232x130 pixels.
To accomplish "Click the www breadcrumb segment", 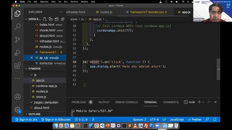I will 74,19.
